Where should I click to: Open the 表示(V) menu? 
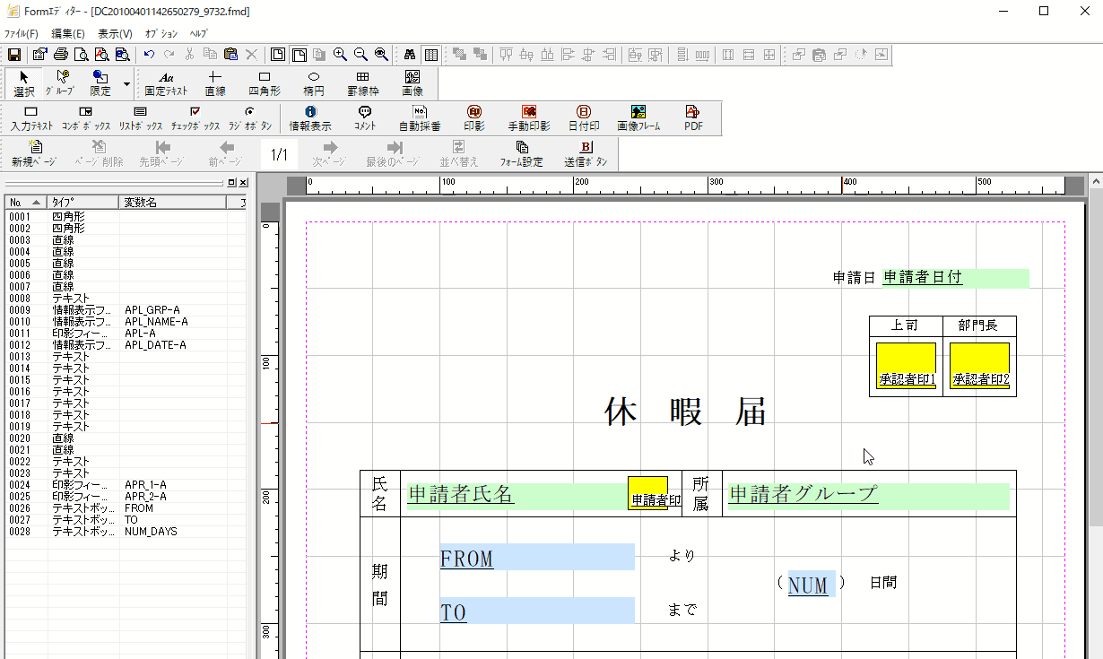click(115, 33)
